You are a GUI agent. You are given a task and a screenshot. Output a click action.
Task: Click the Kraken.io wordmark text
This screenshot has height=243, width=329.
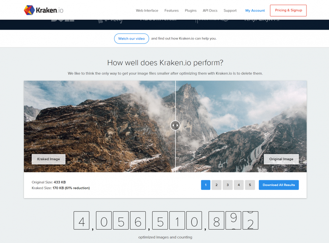[50, 10]
